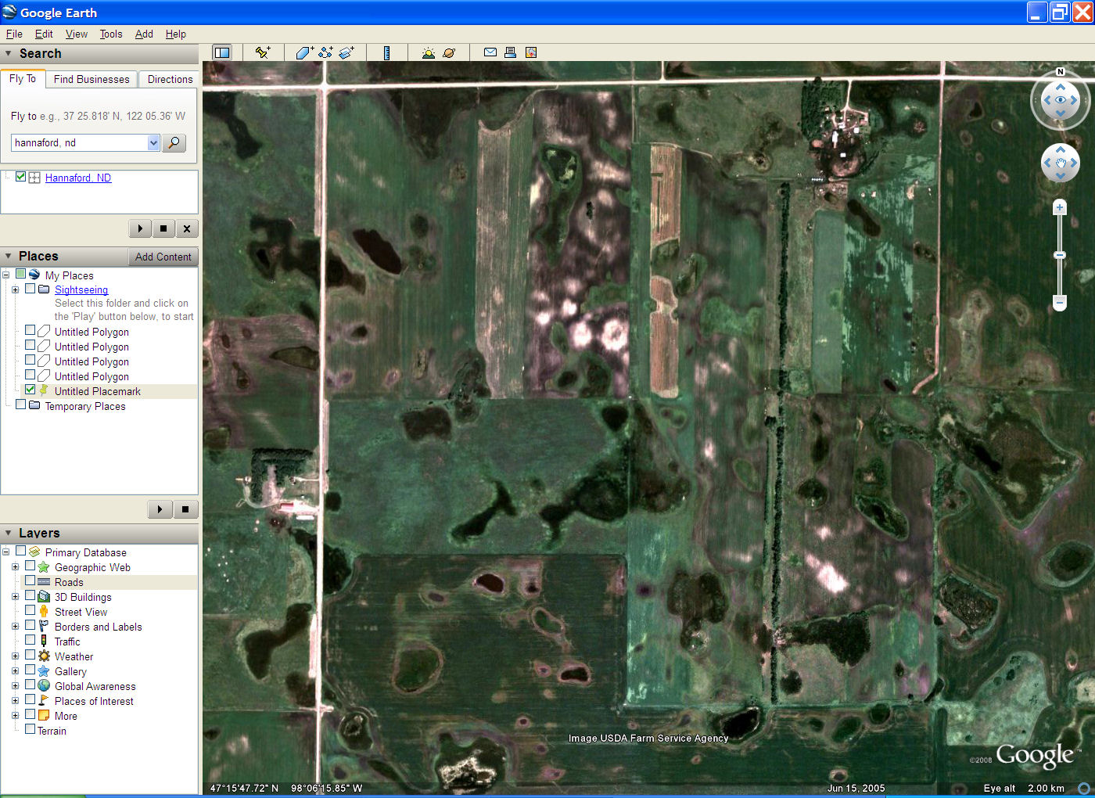Show the ruler measuring tool
This screenshot has height=798, width=1095.
[x=386, y=52]
